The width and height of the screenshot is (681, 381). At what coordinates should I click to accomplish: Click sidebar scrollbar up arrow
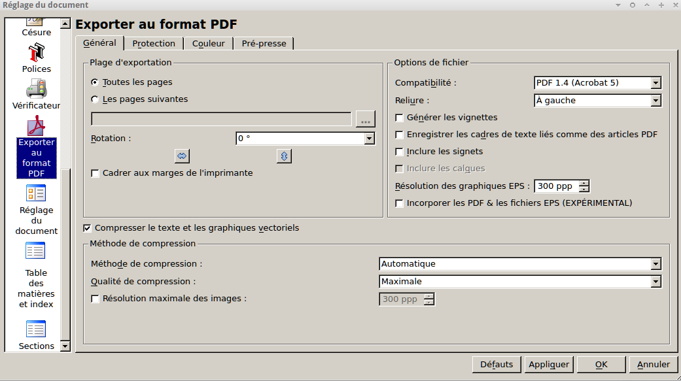click(x=65, y=24)
